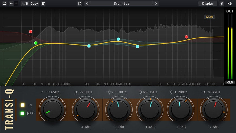Screen dimensions: 236x133
Task: Copy current settings with Copy button
Action: pyautogui.click(x=34, y=4)
